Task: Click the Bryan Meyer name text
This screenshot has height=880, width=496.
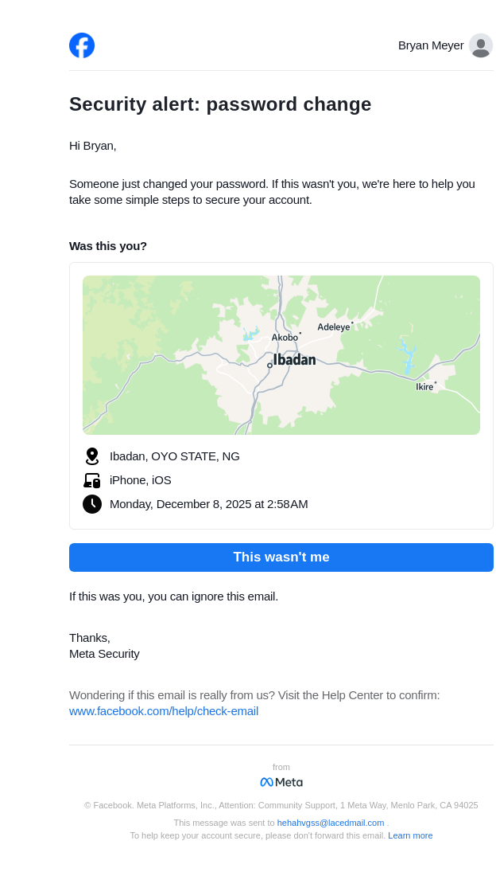Action: coord(431,45)
